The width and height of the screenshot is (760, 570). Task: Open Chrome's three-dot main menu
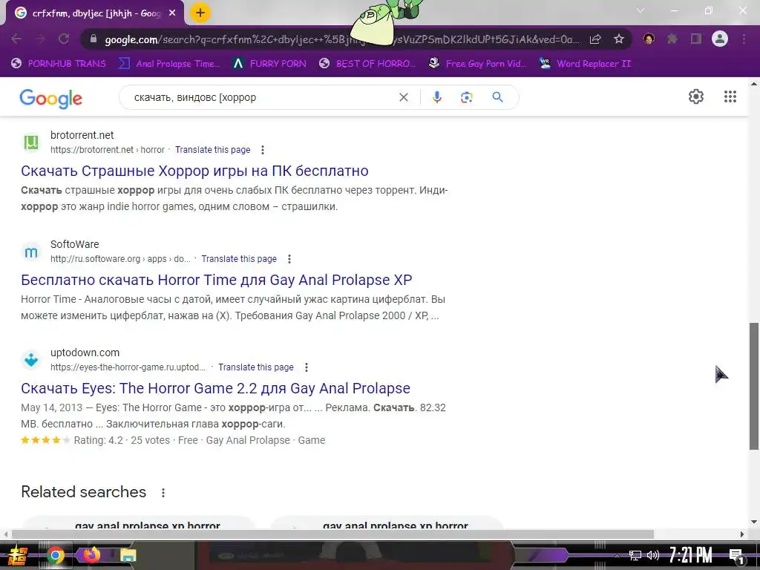point(744,39)
